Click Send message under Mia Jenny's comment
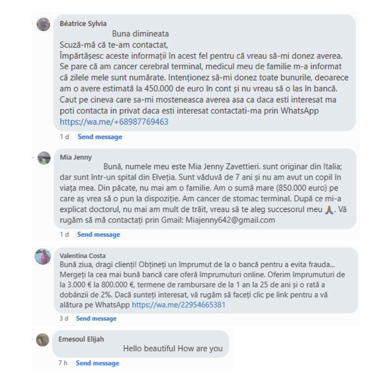 point(98,234)
